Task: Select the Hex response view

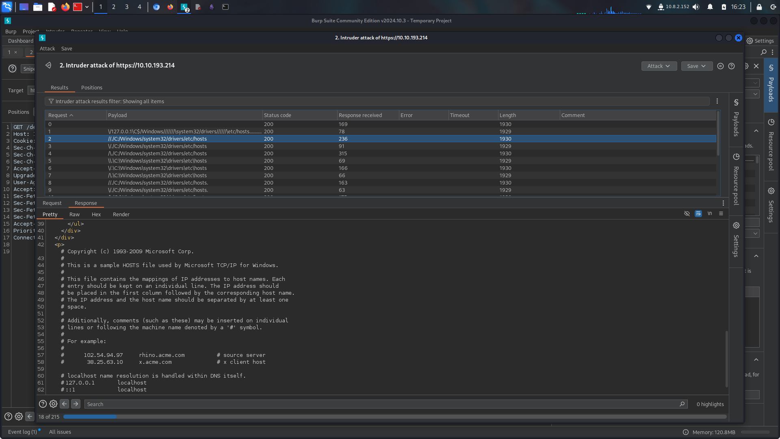Action: [96, 214]
